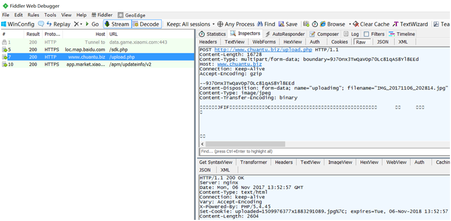The height and width of the screenshot is (221, 451).
Task: Open the Fiddler menu item
Action: [102, 15]
